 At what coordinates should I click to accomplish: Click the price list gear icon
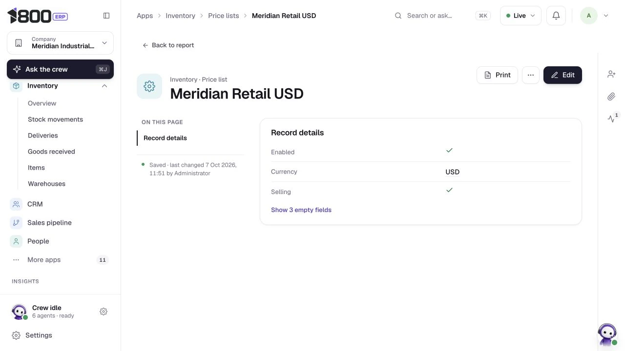[149, 86]
